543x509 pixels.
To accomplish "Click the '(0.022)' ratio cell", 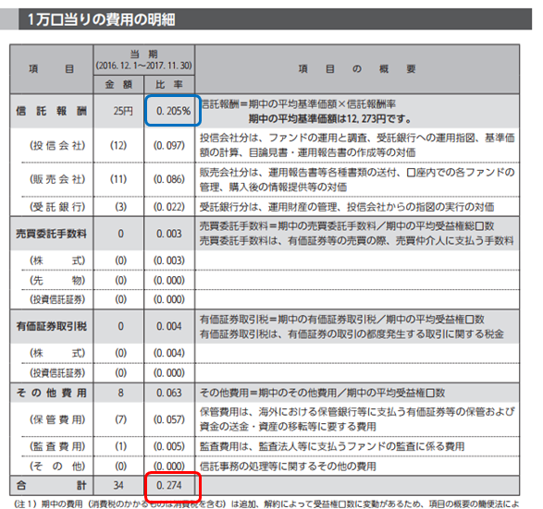I will pyautogui.click(x=169, y=207).
